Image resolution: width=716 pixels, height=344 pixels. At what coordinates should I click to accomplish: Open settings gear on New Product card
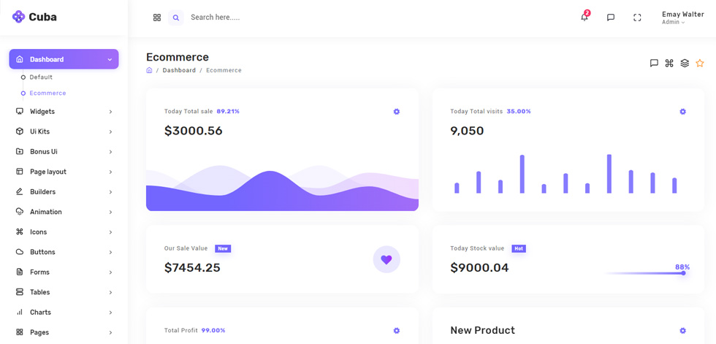coord(682,330)
